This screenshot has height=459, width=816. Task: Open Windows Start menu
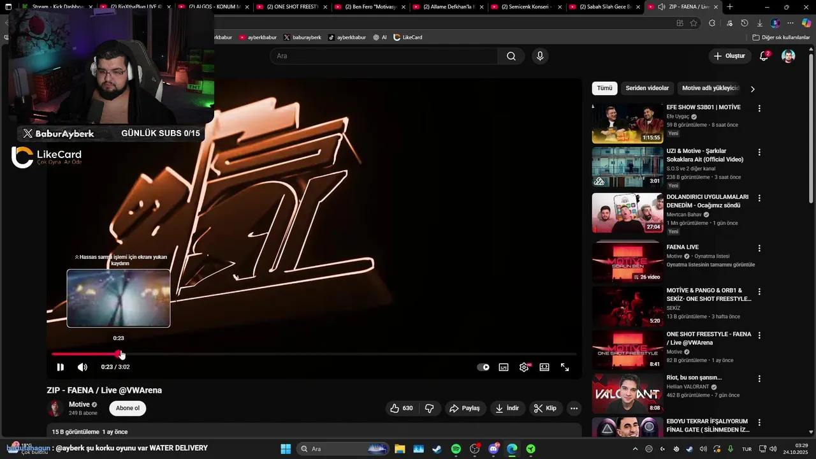286,449
